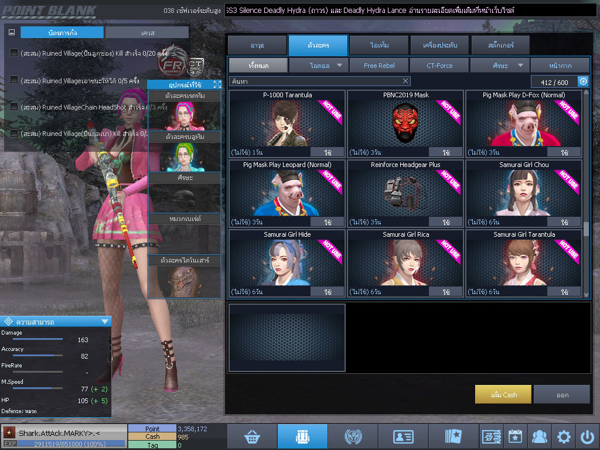Image resolution: width=600 pixels, height=450 pixels.
Task: Select the Samurai Girl Chou portrait thumbnail
Action: point(524,193)
